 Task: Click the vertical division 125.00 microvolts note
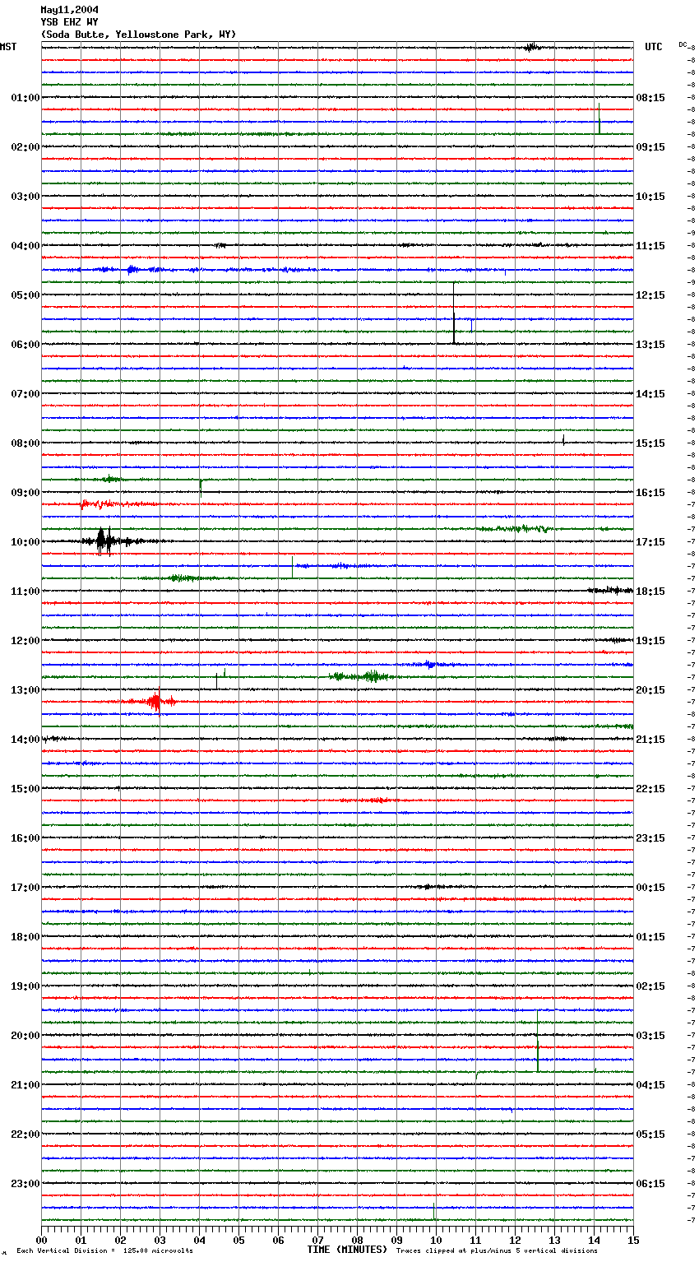pos(104,1250)
